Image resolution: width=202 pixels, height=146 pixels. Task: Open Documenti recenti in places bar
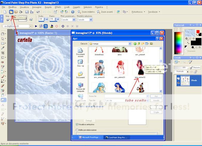coord(80,52)
